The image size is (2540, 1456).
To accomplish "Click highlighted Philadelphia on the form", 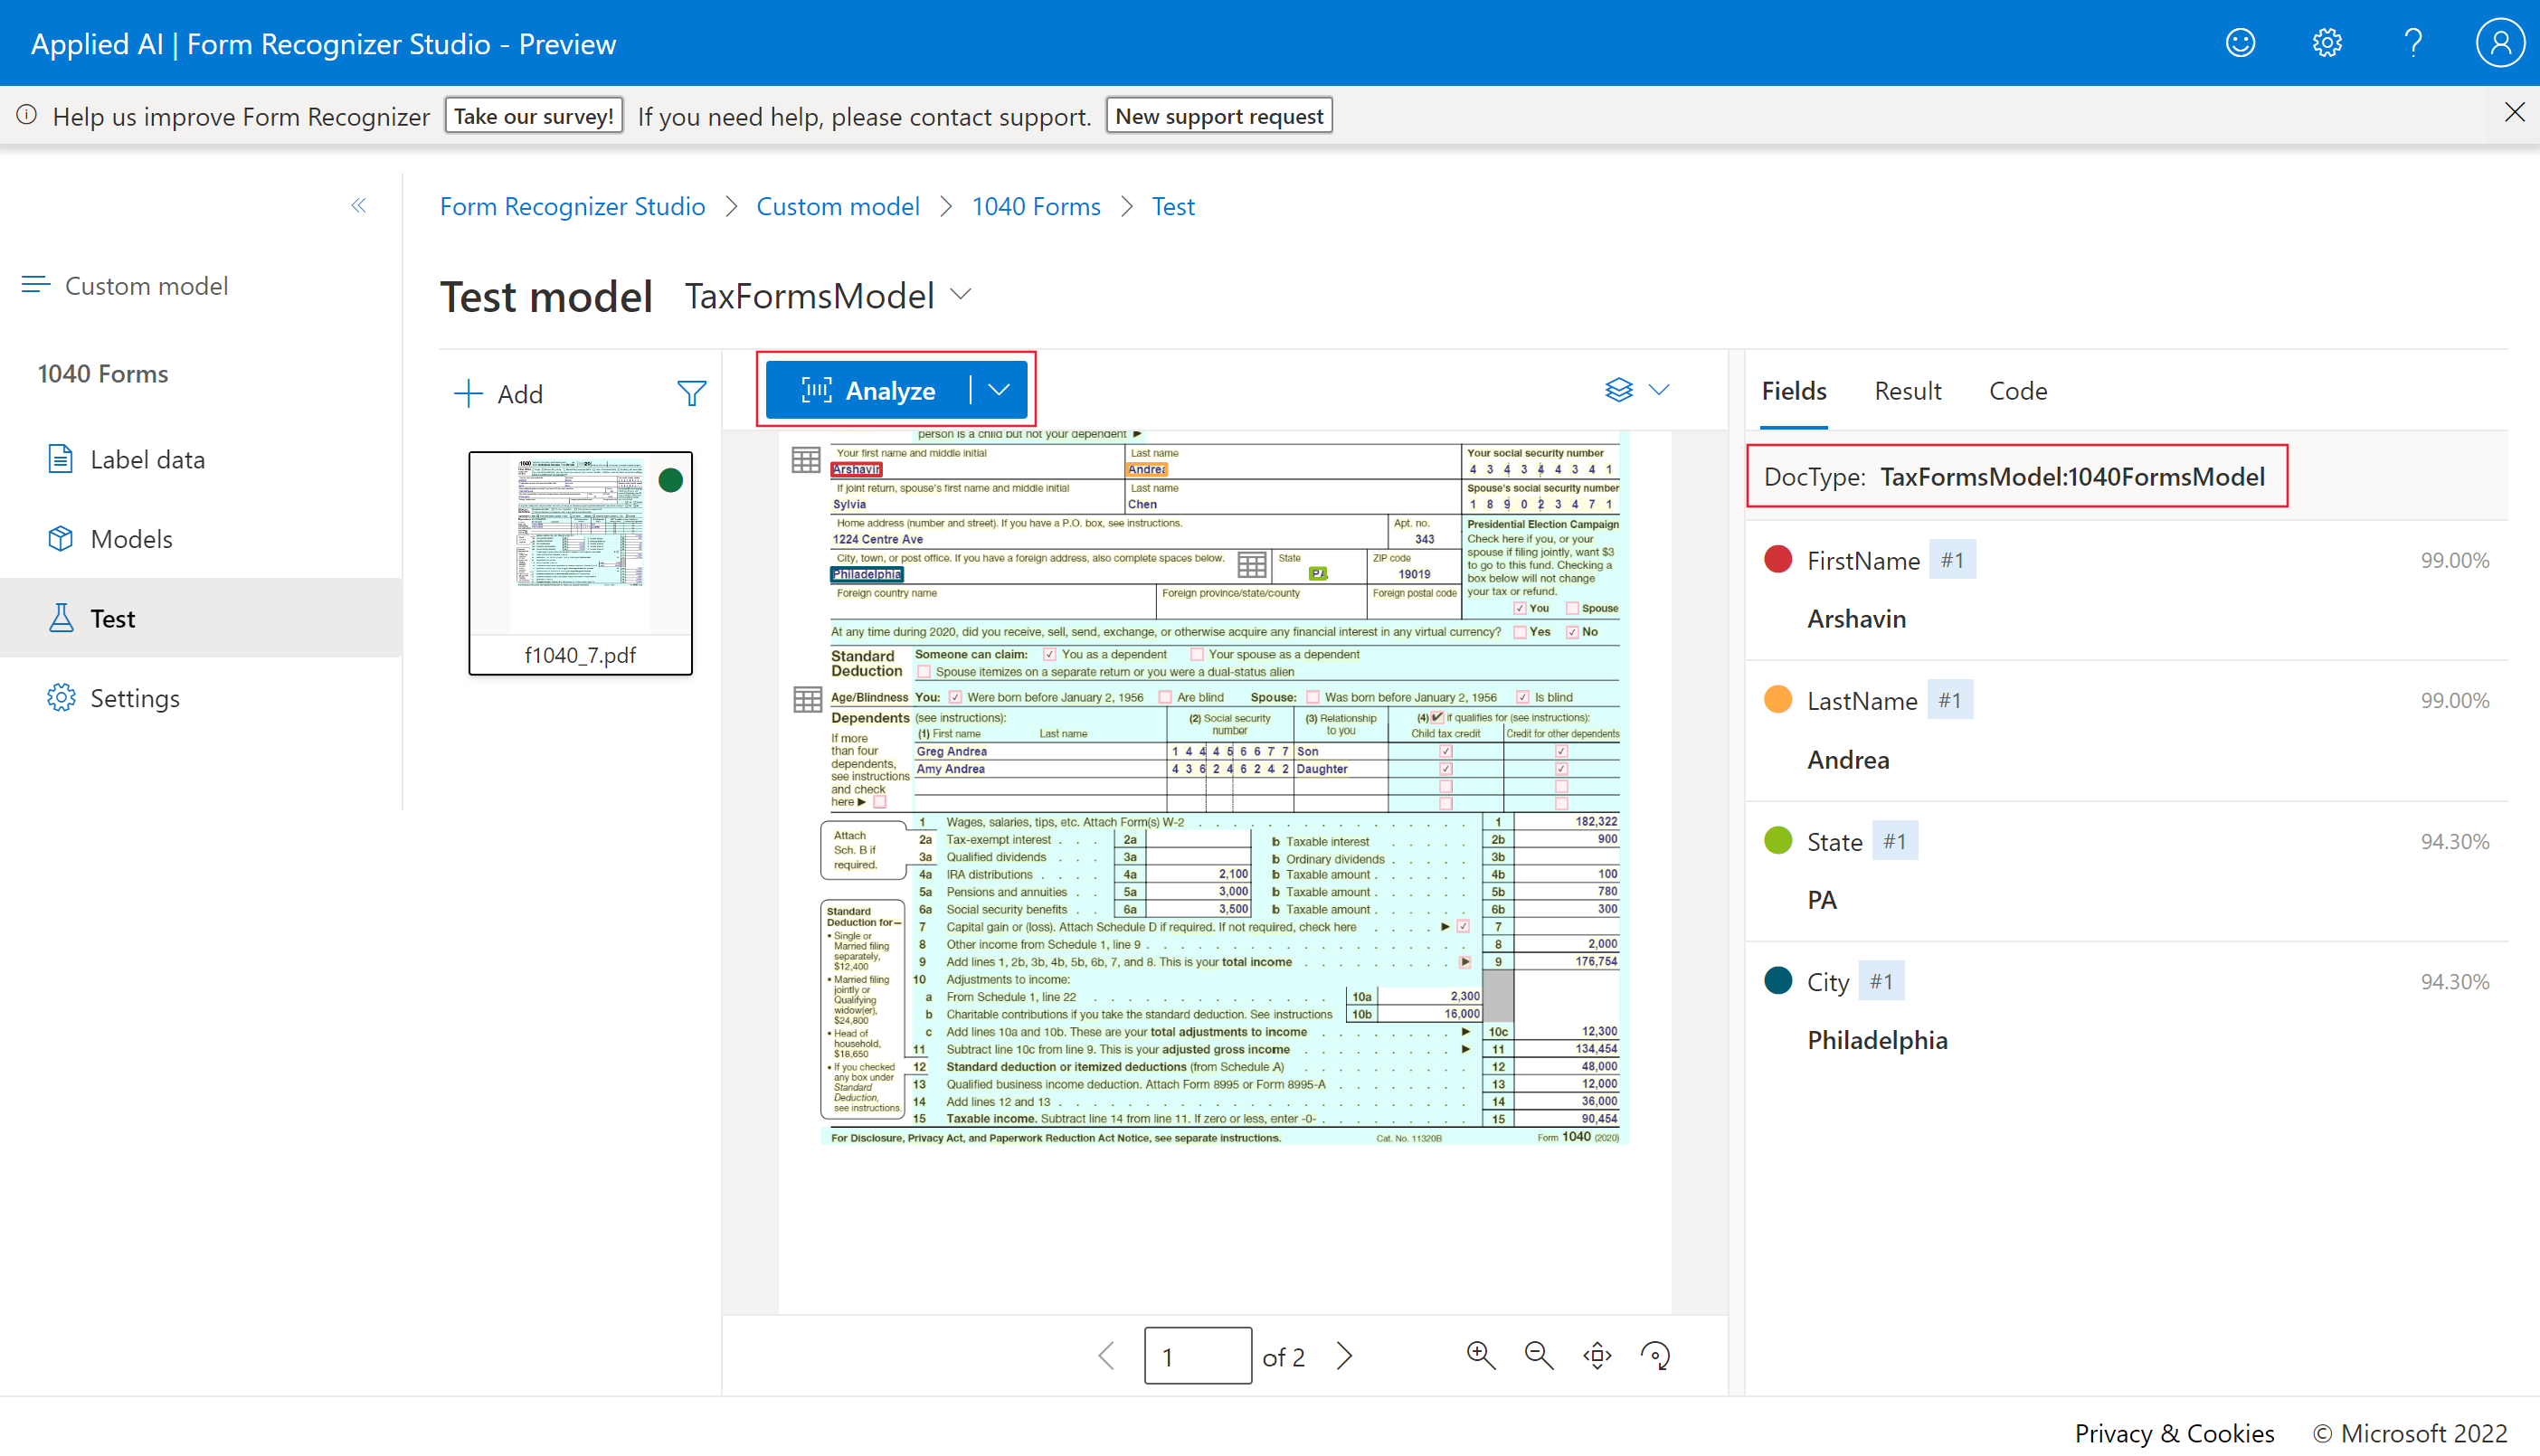I will click(x=867, y=574).
